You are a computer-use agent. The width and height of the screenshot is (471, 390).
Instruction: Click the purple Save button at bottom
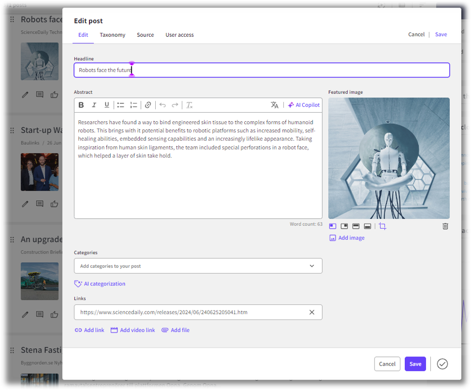pos(415,364)
